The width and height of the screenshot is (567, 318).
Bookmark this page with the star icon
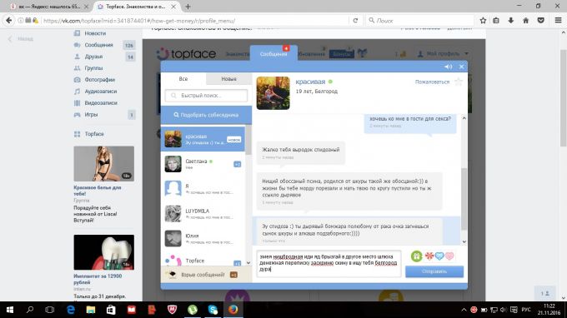coord(483,21)
